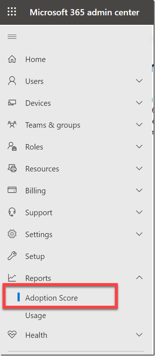This screenshot has width=155, height=356.
Task: Click the Users person icon
Action: 12,81
